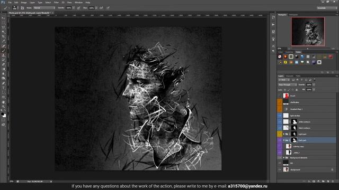Hide the 'Background elements' group

coord(280,158)
